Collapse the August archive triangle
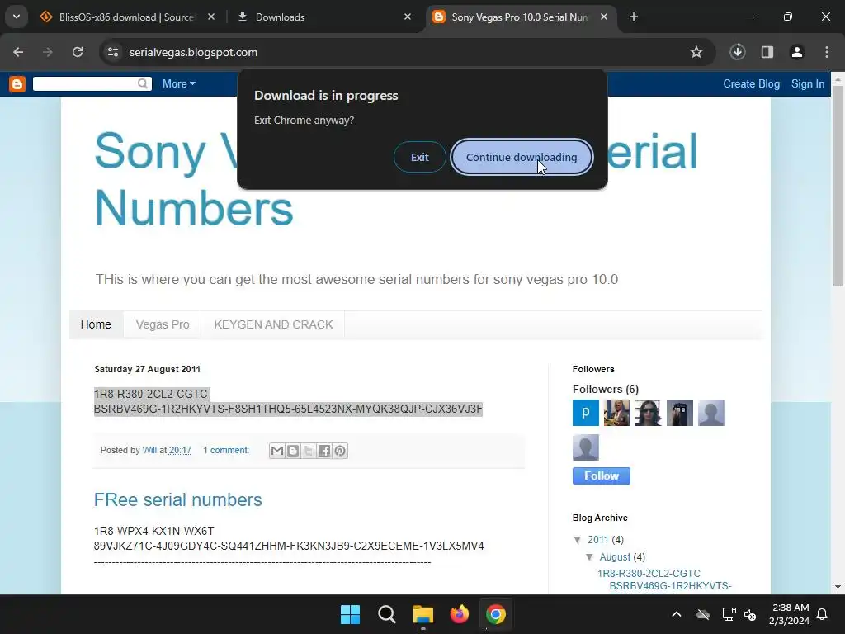845x634 pixels. tap(589, 557)
